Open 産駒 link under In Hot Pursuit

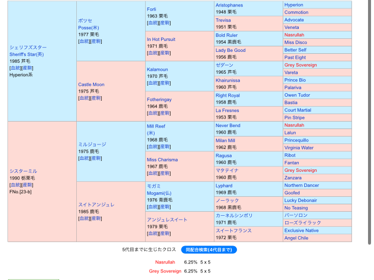click(165, 53)
